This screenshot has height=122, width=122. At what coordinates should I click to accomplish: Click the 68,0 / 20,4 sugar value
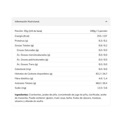(102, 83)
